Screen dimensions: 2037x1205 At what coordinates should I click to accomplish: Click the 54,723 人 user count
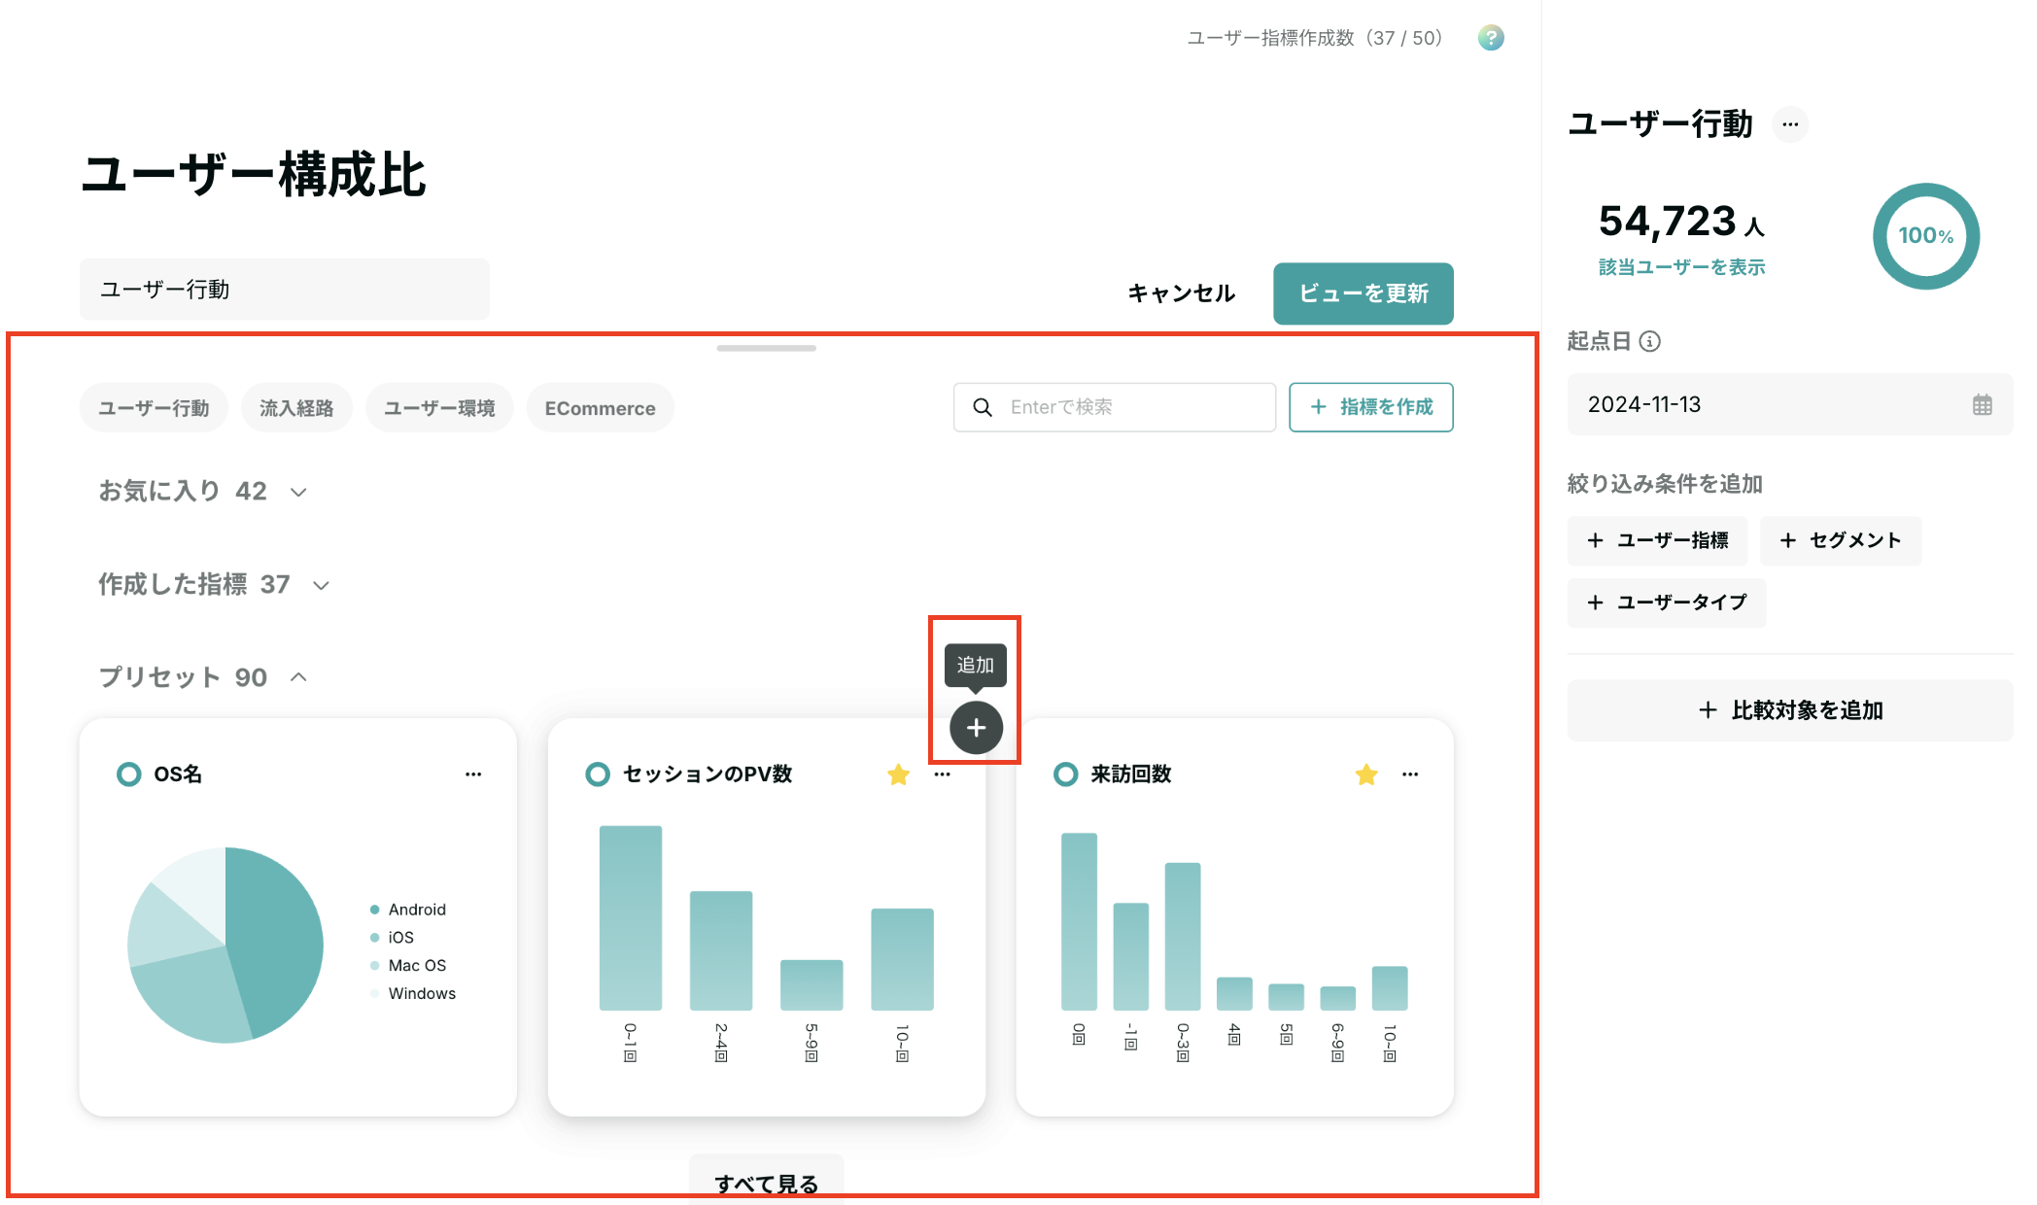(1681, 222)
